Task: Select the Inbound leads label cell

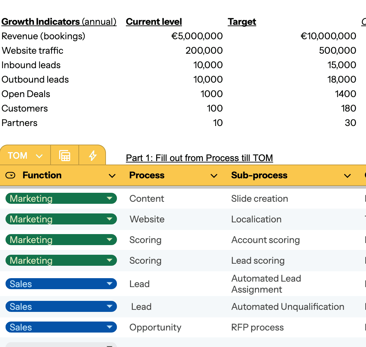Action: pos(31,65)
